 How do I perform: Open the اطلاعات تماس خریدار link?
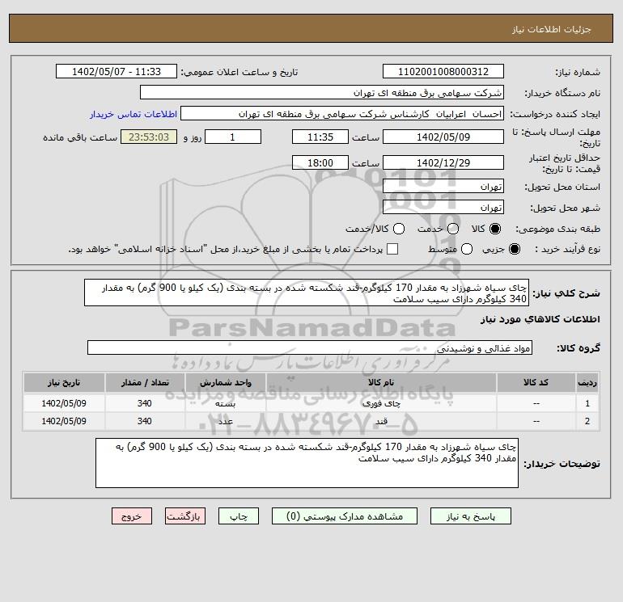[133, 114]
